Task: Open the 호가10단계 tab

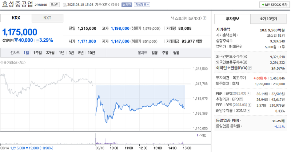Action: pos(268,19)
